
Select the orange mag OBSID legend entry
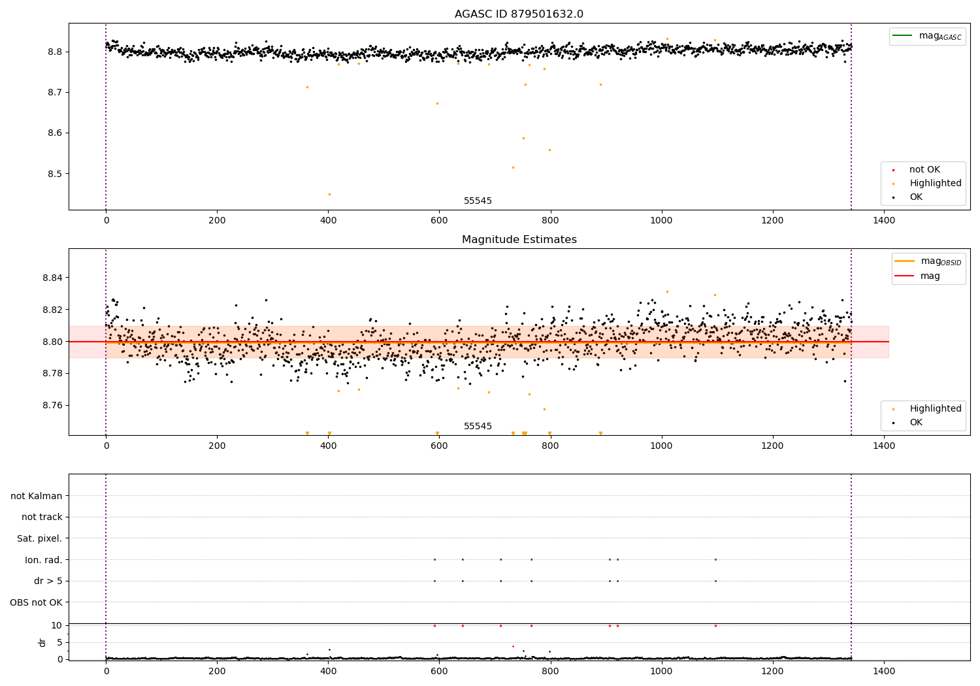tap(928, 261)
